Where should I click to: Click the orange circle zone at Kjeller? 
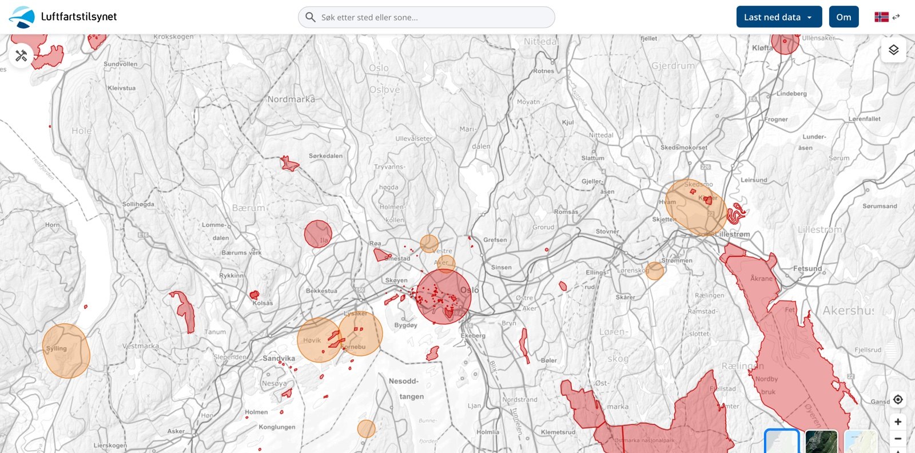(x=696, y=208)
